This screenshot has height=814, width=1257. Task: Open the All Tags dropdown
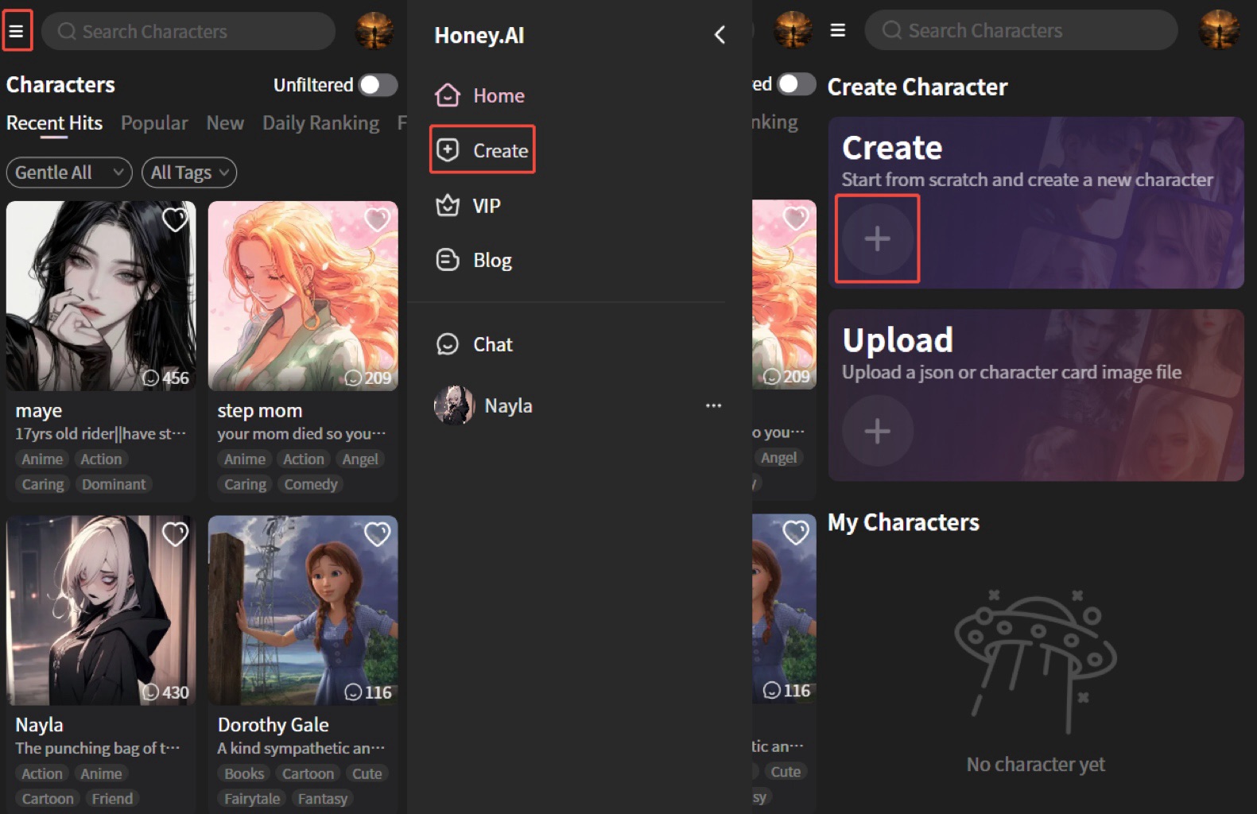click(189, 172)
